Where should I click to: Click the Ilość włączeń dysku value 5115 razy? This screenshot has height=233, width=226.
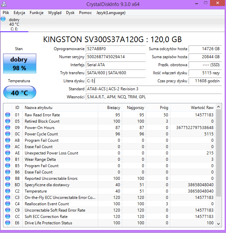click(x=205, y=73)
